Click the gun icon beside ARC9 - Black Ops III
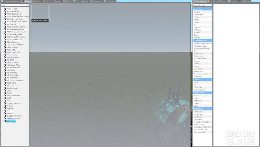This screenshot has width=260, height=147. tap(5, 14)
